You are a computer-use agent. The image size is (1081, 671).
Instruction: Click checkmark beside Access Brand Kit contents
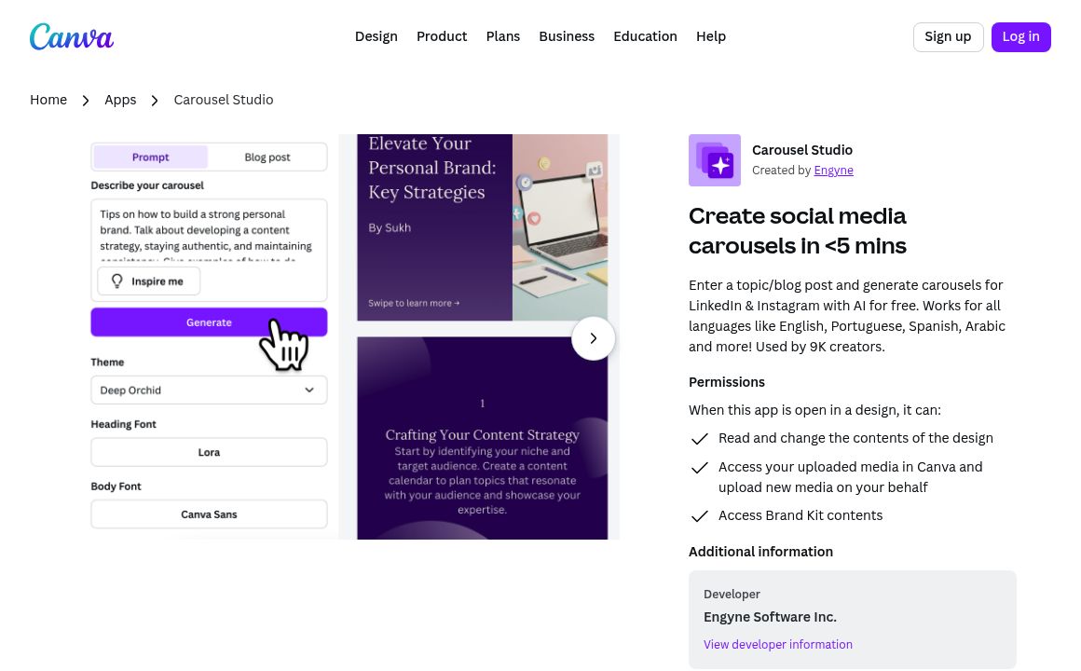coord(699,516)
